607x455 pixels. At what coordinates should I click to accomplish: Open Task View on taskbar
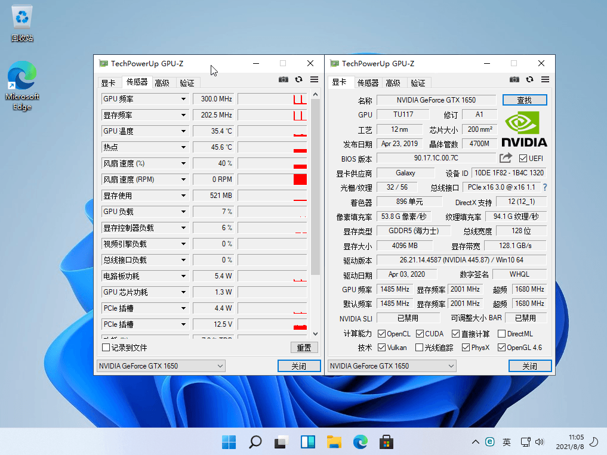pyautogui.click(x=282, y=442)
